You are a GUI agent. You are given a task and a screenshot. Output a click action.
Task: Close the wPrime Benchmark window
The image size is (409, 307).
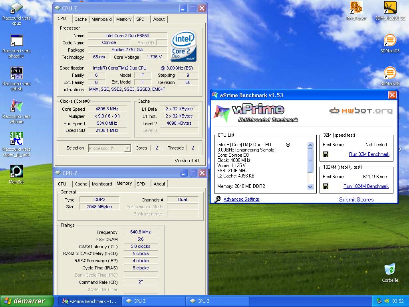(x=392, y=95)
